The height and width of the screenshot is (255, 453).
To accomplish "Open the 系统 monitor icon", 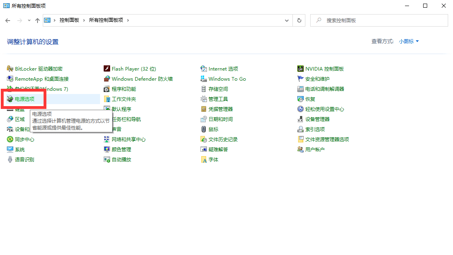I will (x=10, y=149).
